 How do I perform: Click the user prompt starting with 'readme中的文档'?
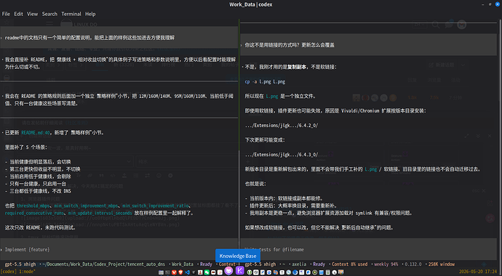119,37
